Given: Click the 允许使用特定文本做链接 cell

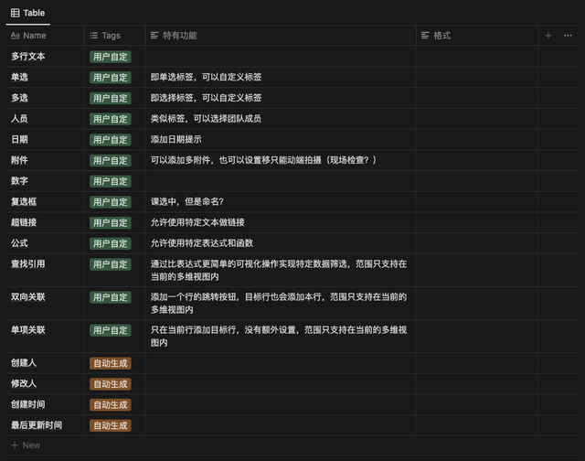Looking at the screenshot, I should pos(281,222).
